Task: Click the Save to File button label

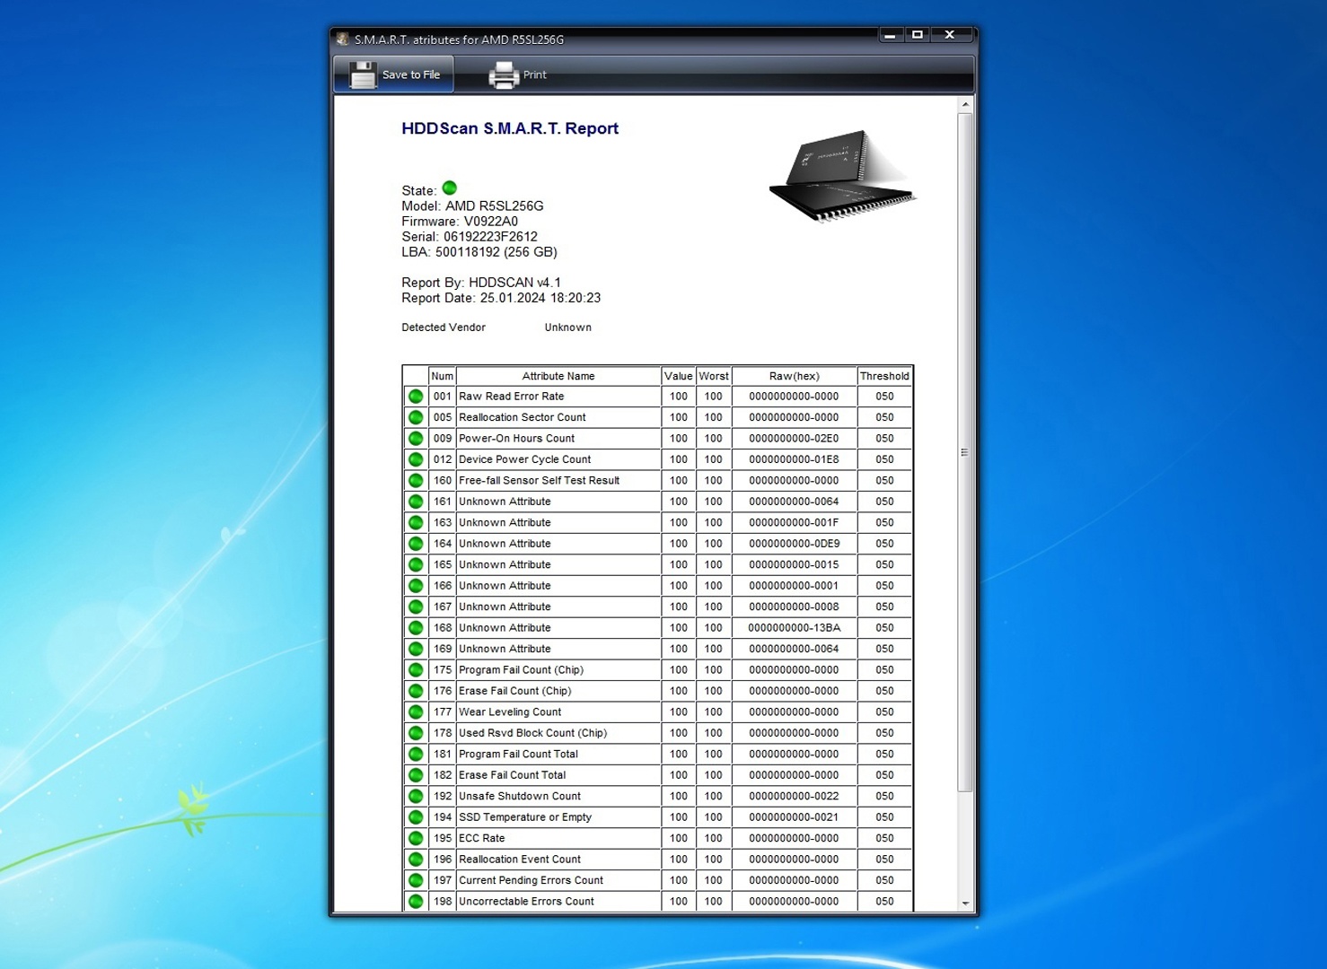Action: 411,74
